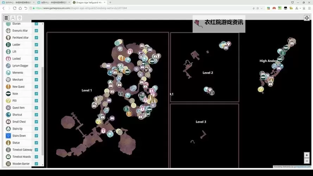The width and height of the screenshot is (313, 176).
Task: Click the POI legend icon
Action: click(x=8, y=101)
